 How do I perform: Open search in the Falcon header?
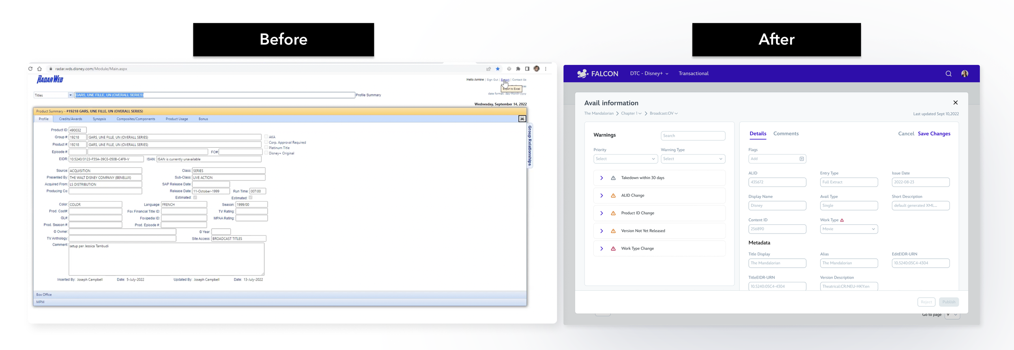tap(948, 73)
